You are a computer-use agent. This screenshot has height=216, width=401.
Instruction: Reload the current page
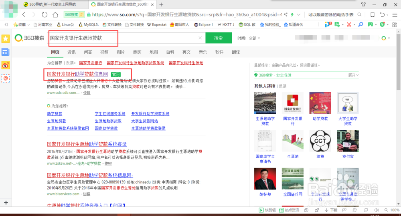(x=45, y=14)
